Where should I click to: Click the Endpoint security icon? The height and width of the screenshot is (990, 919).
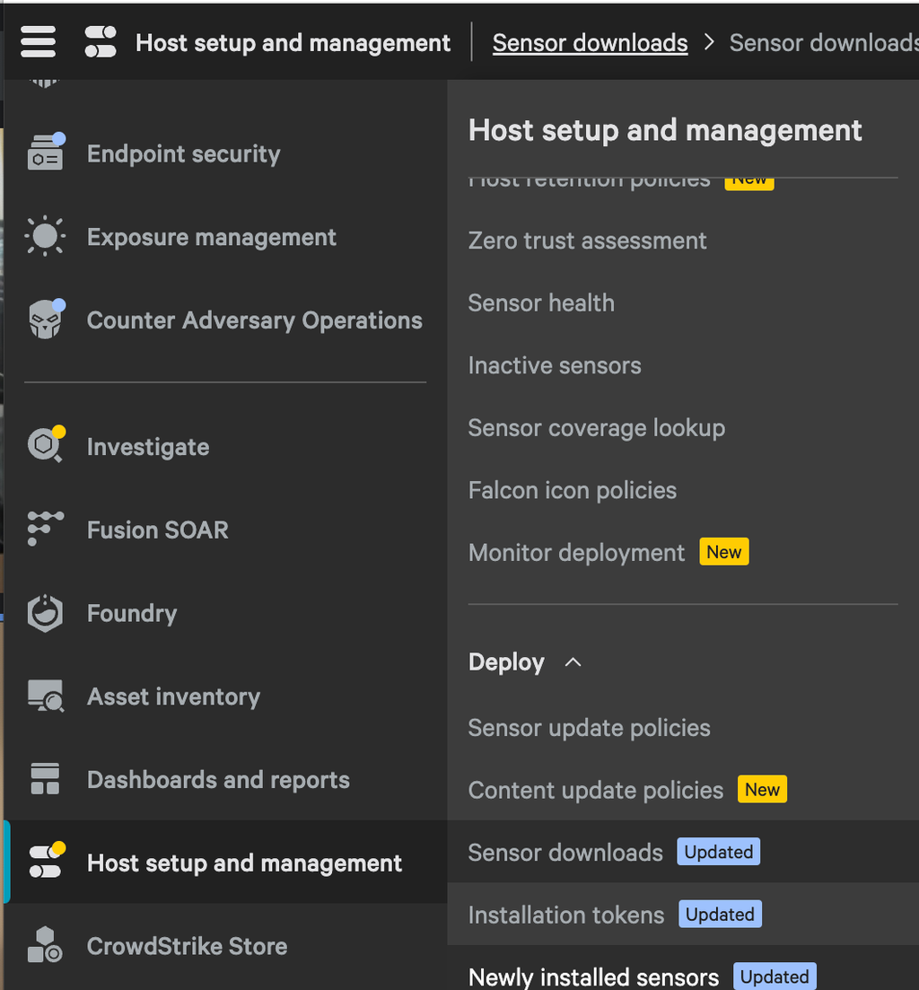pos(45,153)
